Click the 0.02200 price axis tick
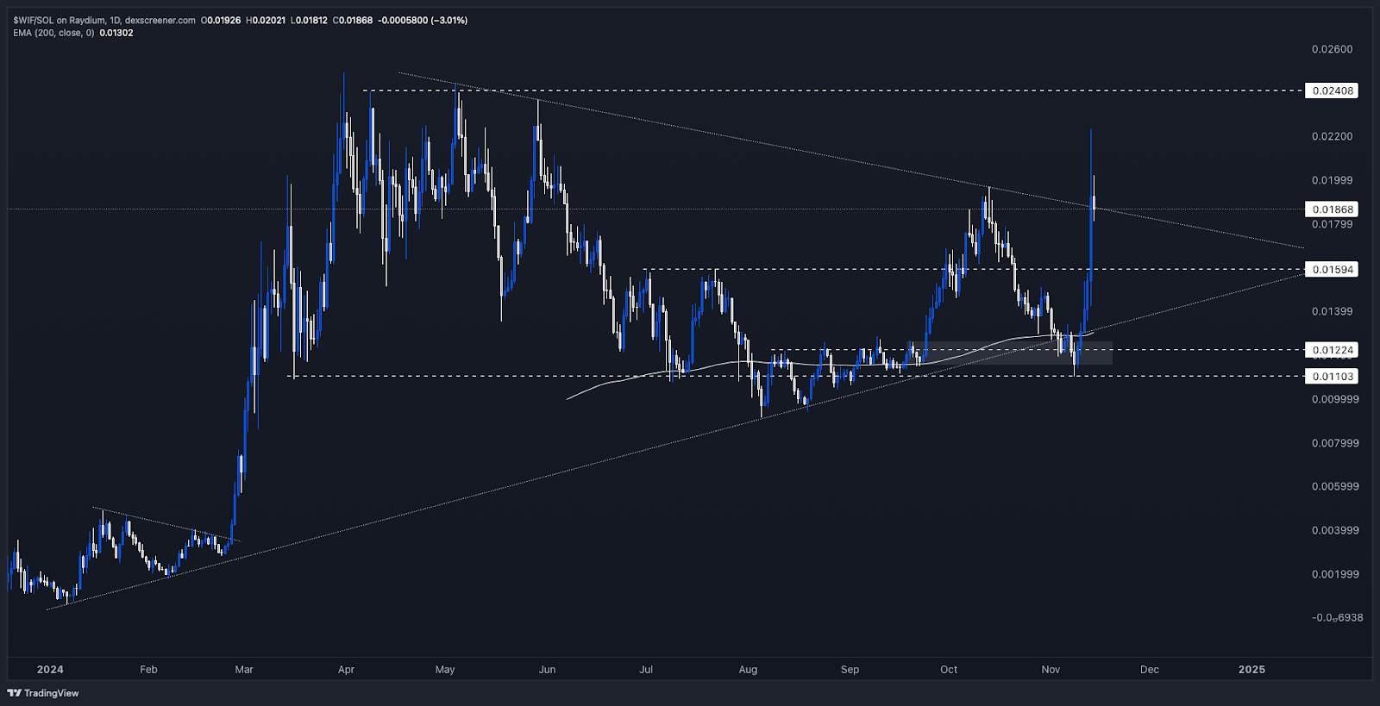 point(1332,136)
